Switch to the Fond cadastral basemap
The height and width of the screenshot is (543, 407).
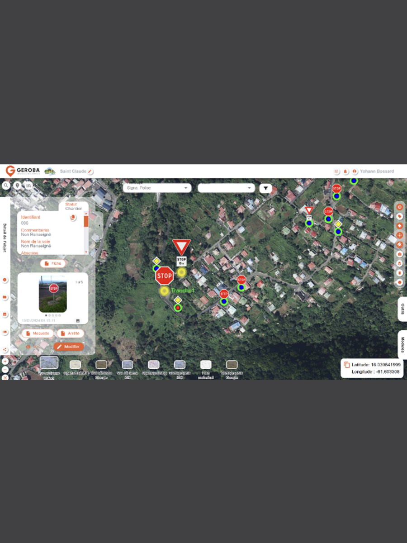pos(206,365)
